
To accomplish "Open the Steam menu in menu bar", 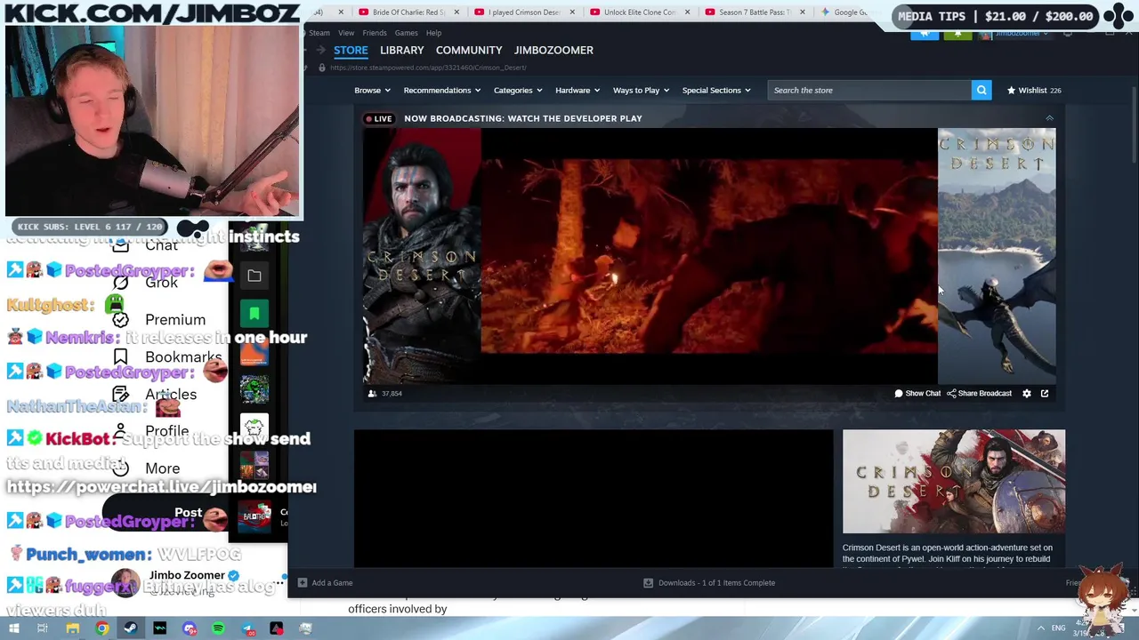I will click(x=319, y=33).
